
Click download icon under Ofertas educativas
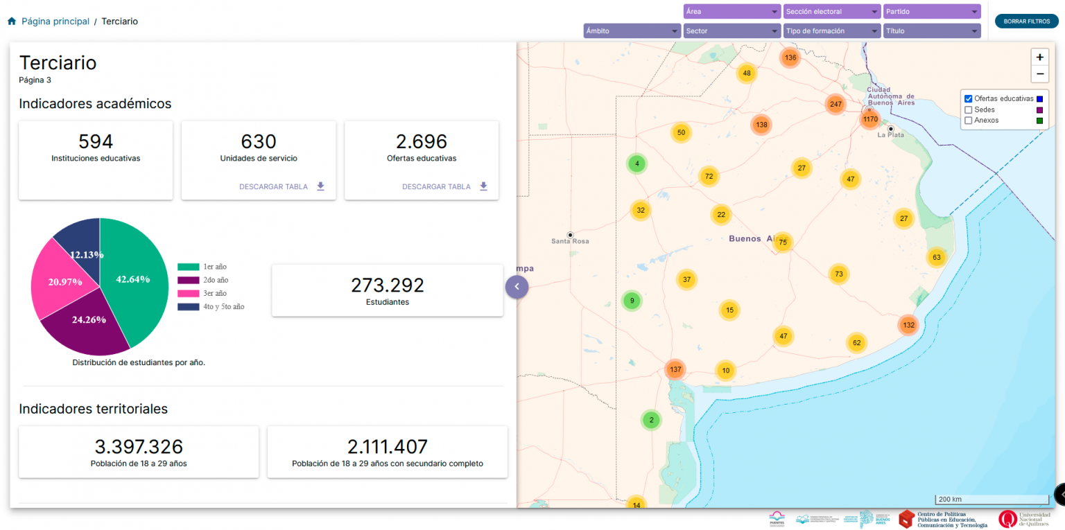(x=483, y=186)
